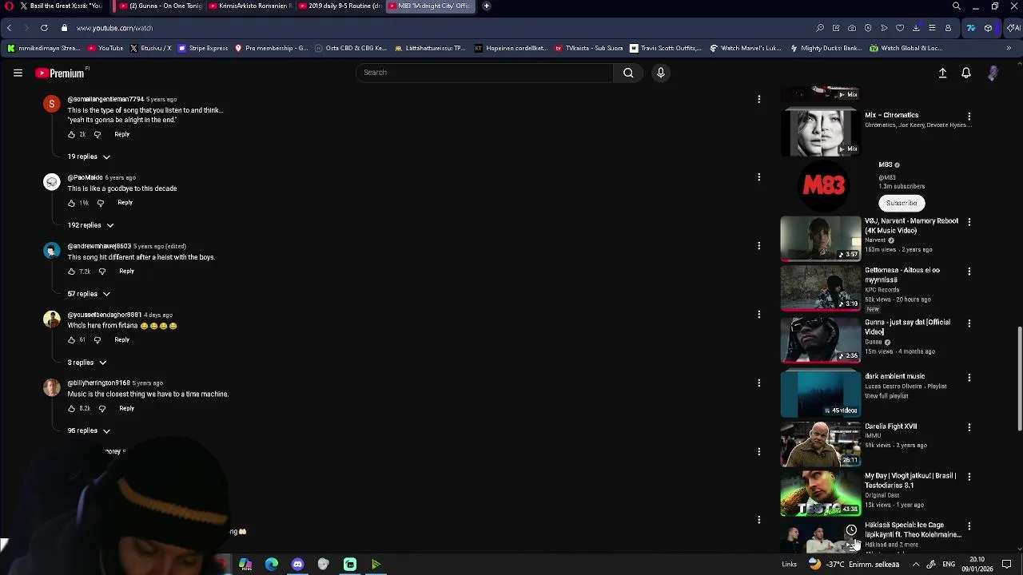This screenshot has height=575, width=1023.
Task: Open Opera snapshot camera icon
Action: 852,28
